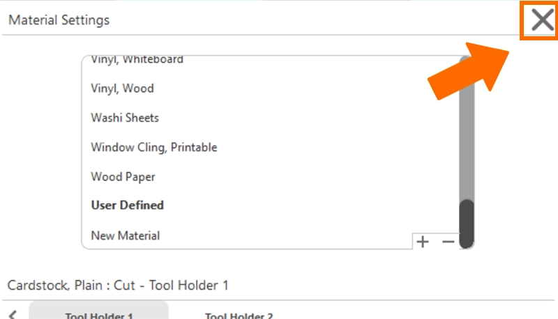
Task: Close the Material Settings panel
Action: click(541, 20)
